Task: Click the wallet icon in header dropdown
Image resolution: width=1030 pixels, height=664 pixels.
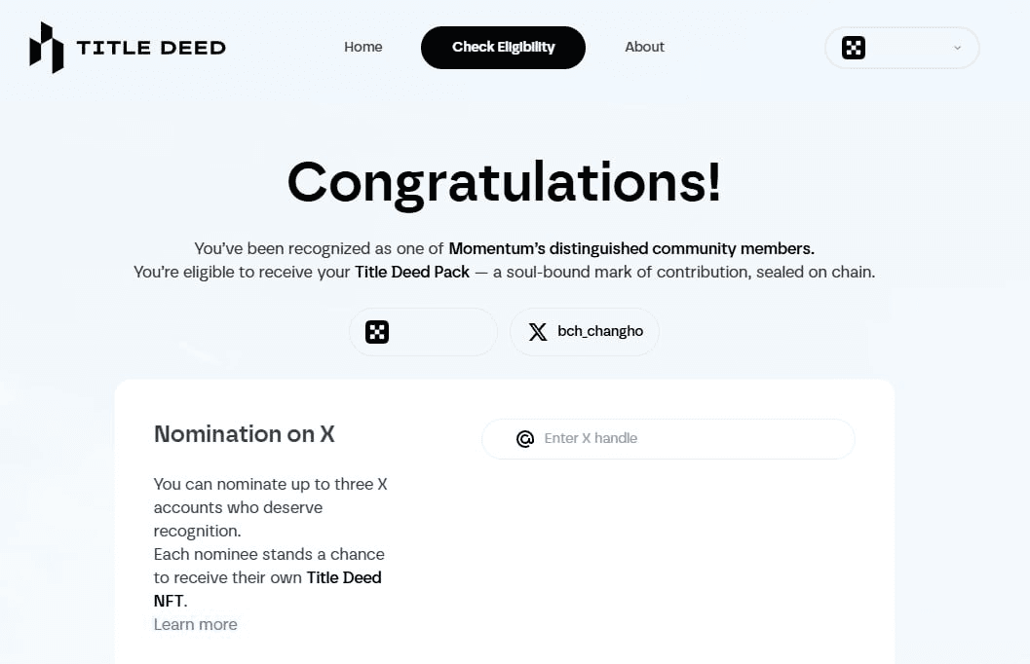Action: point(854,48)
